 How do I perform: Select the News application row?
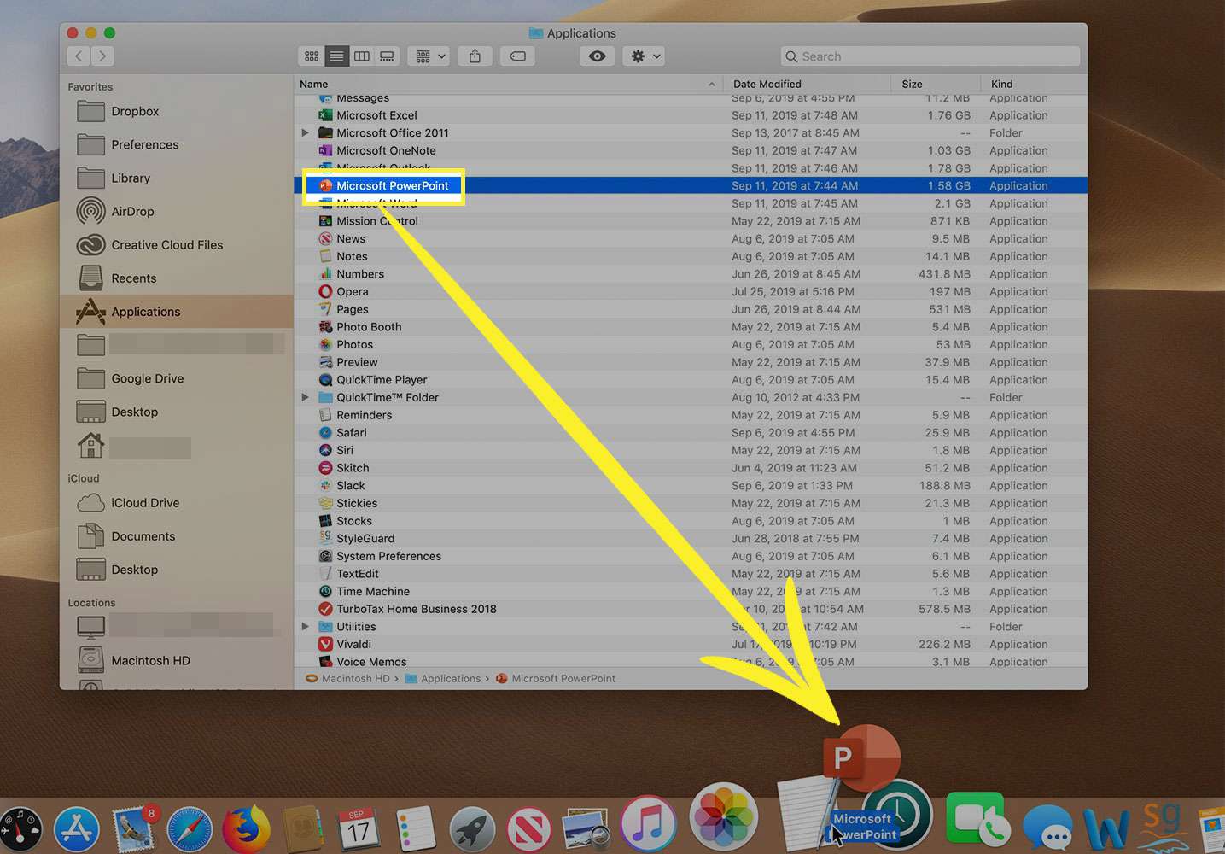[691, 239]
